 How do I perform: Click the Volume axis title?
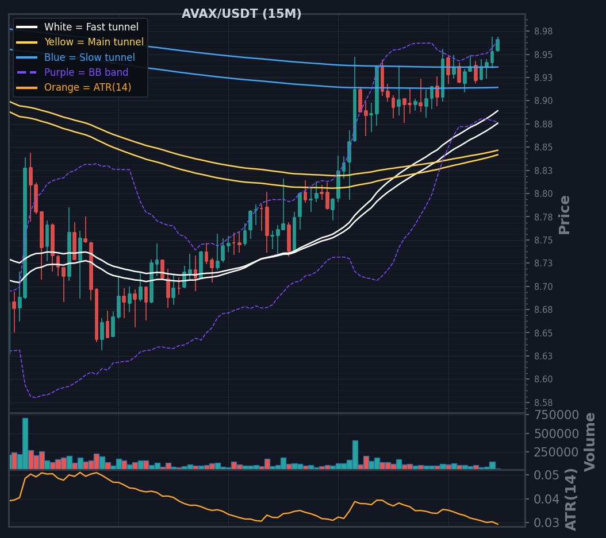(x=589, y=442)
